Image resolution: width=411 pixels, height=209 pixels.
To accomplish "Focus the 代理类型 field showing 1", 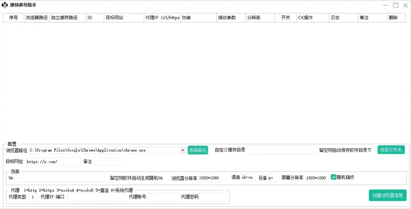I will 33,197.
